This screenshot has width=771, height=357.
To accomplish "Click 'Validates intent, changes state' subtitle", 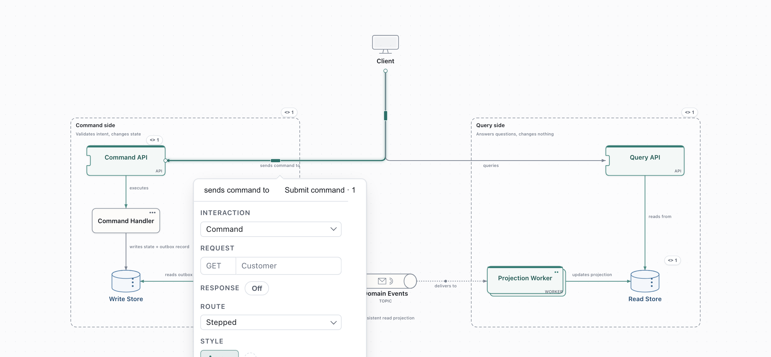I will 108,134.
